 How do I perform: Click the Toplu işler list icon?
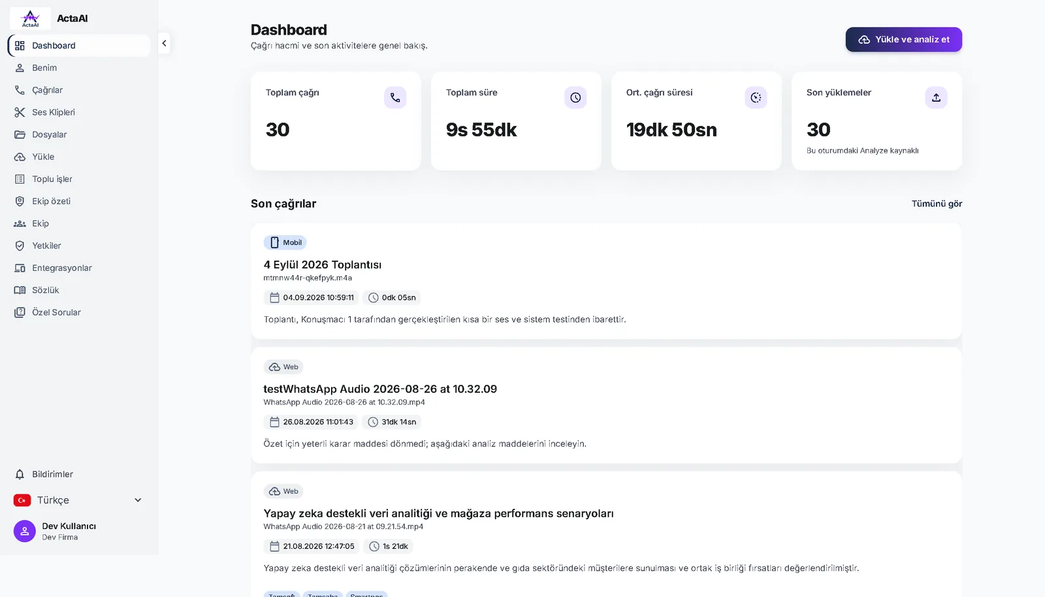point(20,179)
